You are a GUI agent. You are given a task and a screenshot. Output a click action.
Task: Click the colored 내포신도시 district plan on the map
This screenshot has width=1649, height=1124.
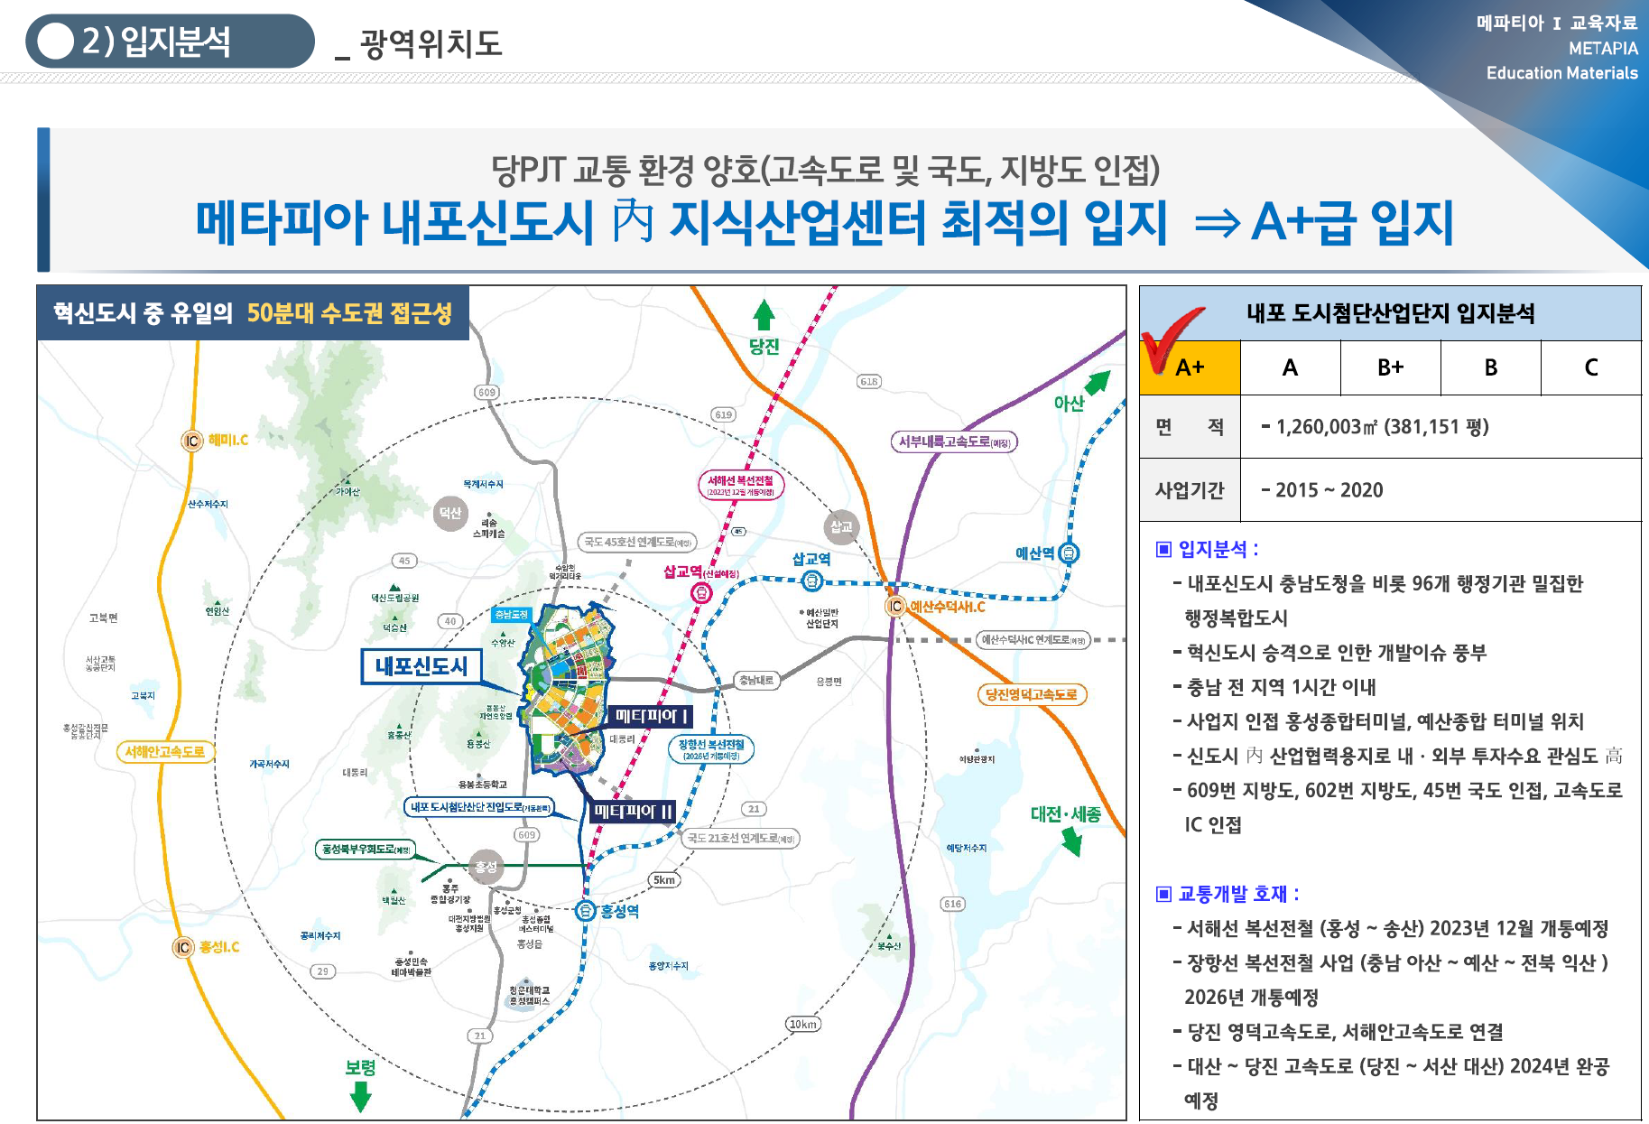point(566,690)
